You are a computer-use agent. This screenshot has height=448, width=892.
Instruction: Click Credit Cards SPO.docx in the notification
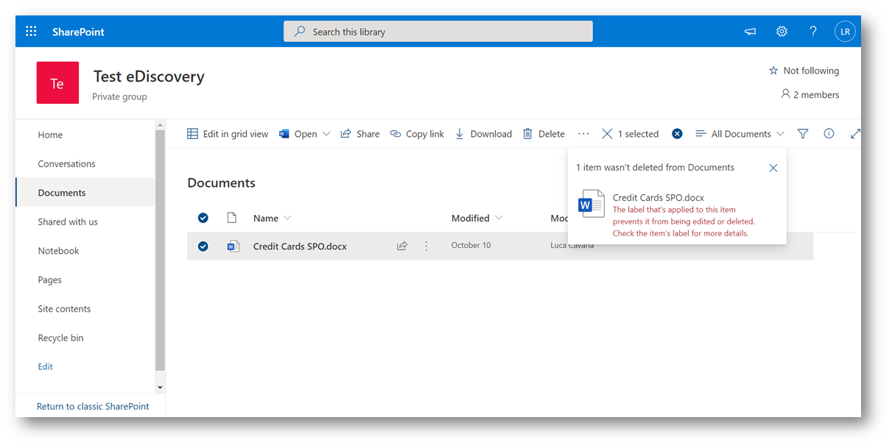pyautogui.click(x=659, y=198)
